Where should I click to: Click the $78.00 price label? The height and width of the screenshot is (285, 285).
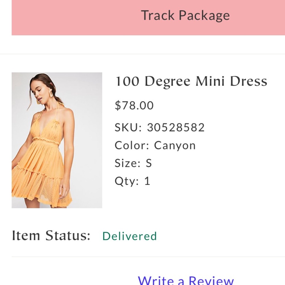tap(134, 105)
